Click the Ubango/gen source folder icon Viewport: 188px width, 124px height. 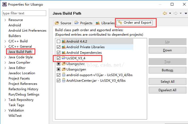coord(64,69)
